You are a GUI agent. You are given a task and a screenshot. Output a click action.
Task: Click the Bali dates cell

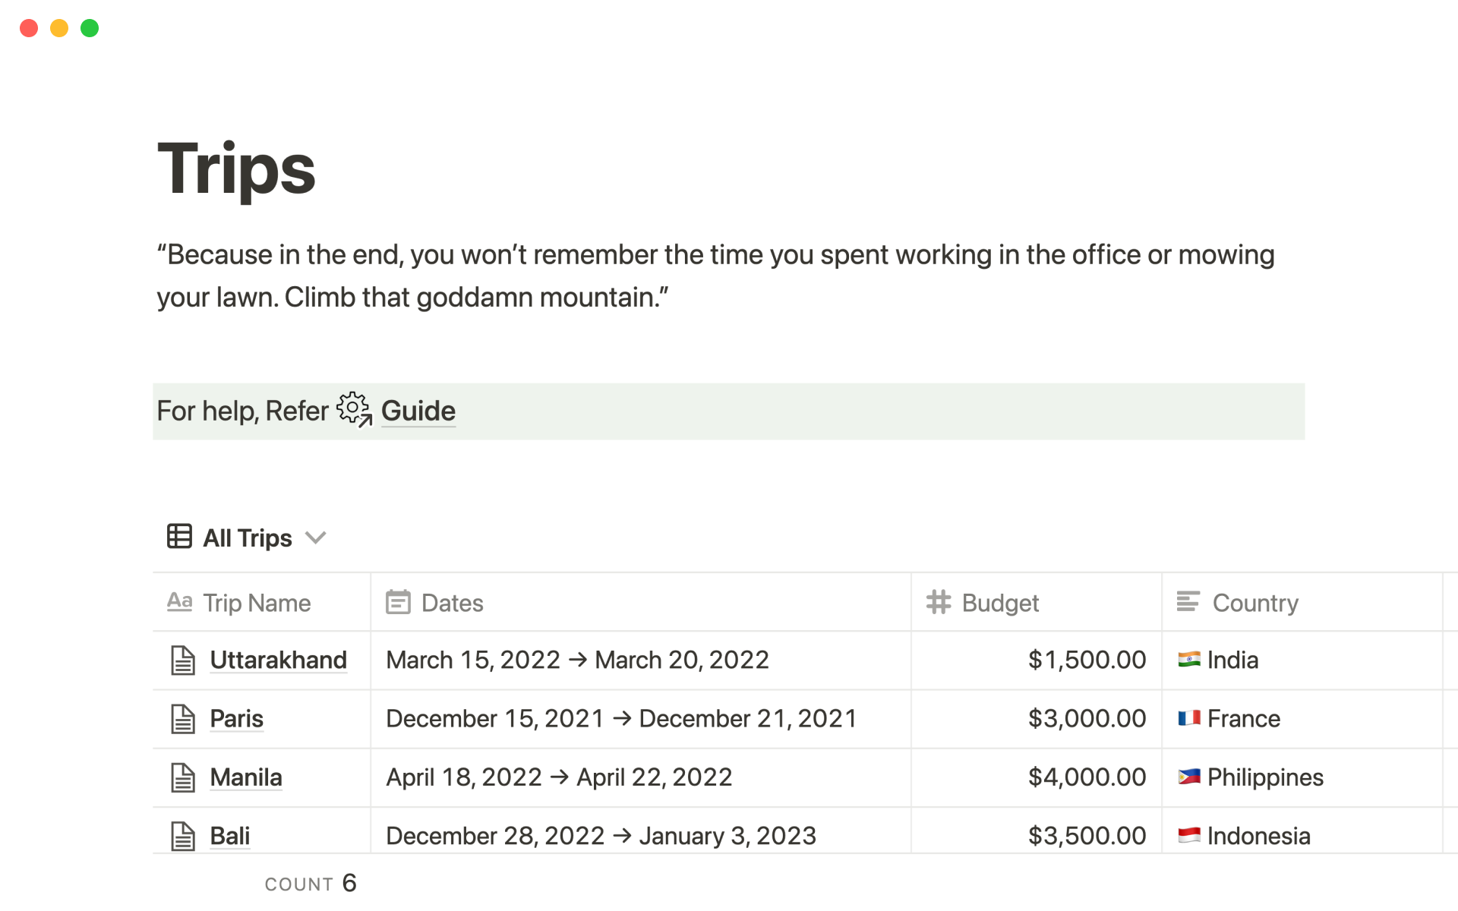point(600,836)
